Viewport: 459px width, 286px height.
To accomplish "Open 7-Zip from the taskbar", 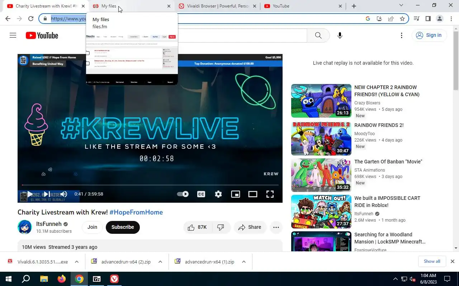I will (x=96, y=279).
